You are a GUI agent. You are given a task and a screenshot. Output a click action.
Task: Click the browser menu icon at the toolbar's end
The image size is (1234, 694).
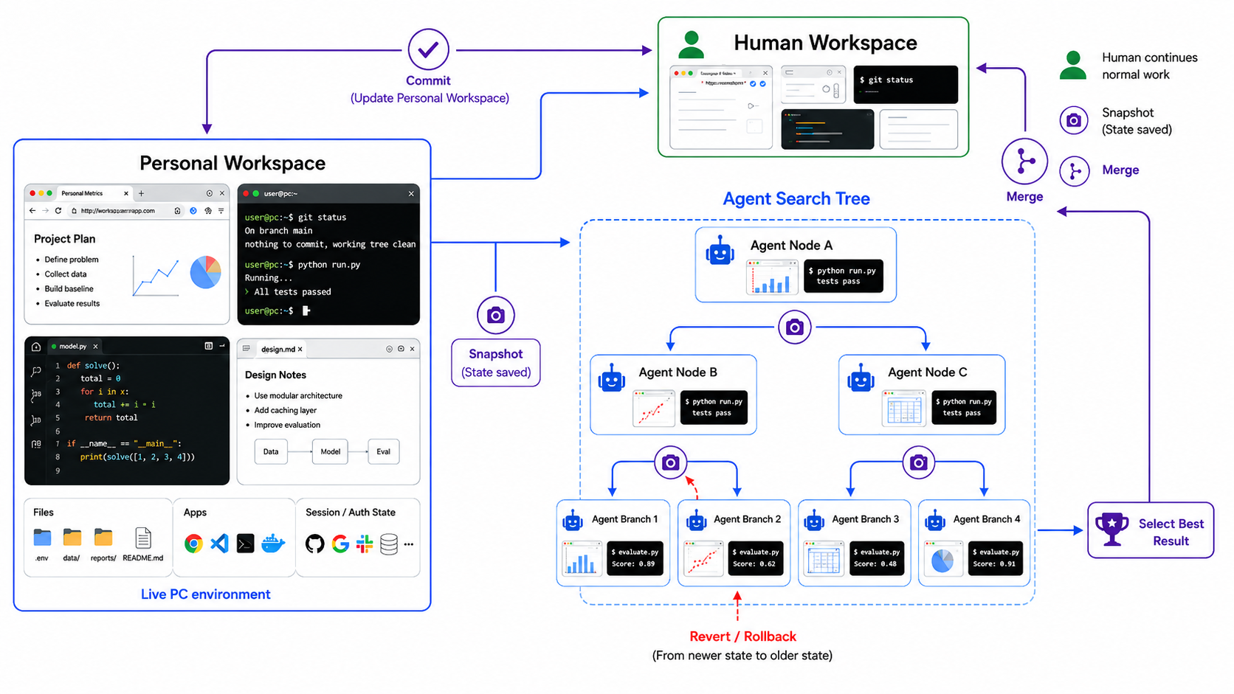click(221, 210)
